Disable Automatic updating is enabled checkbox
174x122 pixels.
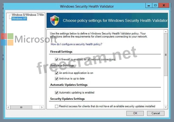57,93
